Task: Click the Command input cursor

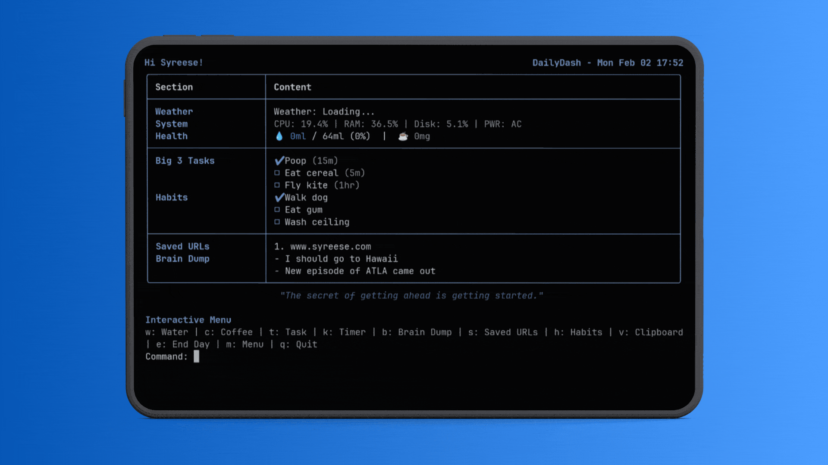Action: pos(196,356)
